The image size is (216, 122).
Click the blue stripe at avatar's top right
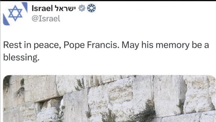25,7
